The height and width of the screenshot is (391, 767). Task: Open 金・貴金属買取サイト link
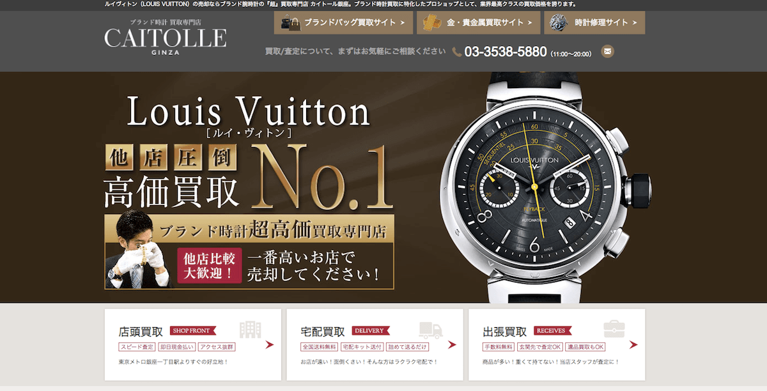(x=478, y=23)
